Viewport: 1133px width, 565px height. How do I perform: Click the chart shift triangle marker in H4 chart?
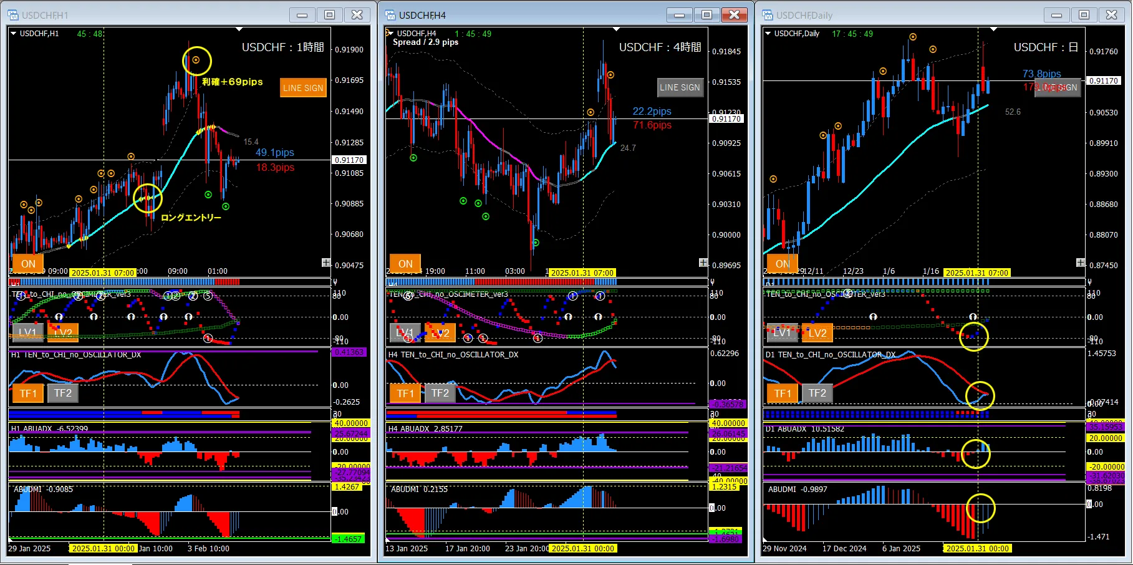617,29
